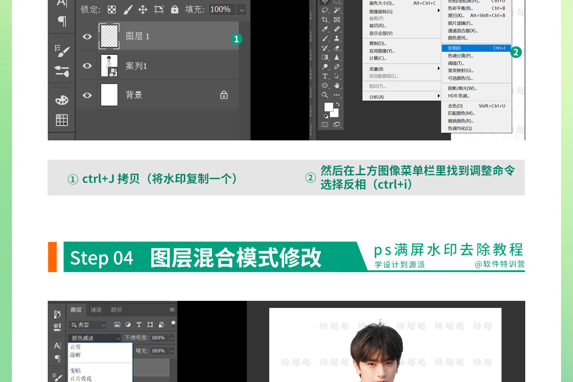Select the Crop tool in the toolbox
The height and width of the screenshot is (382, 573).
coord(325,20)
